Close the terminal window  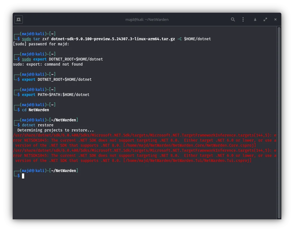(x=275, y=19)
